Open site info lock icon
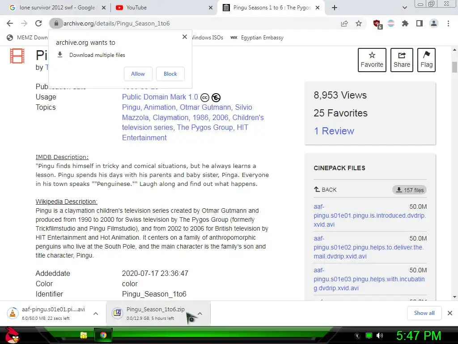Screen dimensions: 458x344 pyautogui.click(x=56, y=23)
